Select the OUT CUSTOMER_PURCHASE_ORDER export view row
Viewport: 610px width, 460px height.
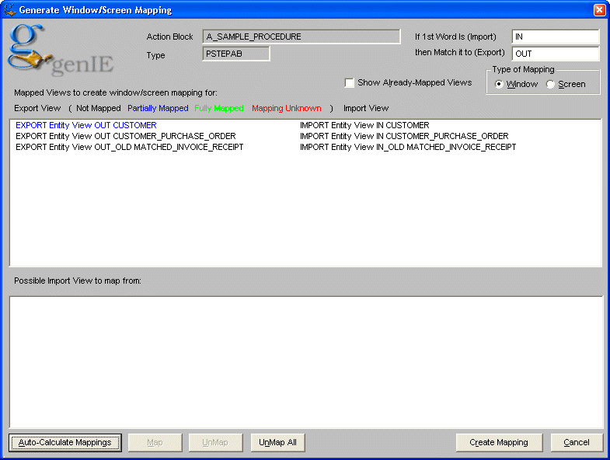[x=125, y=136]
